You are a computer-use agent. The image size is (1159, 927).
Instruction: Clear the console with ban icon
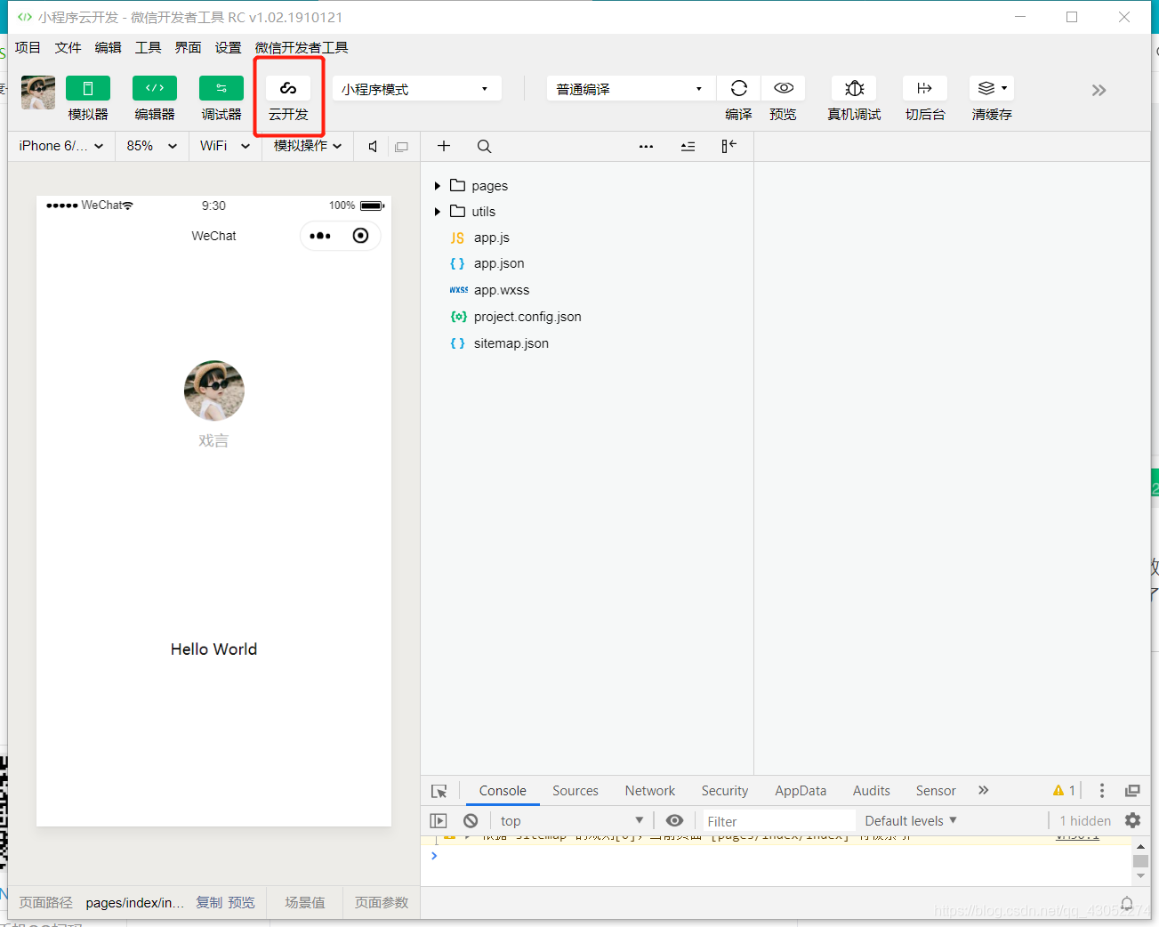coord(471,821)
